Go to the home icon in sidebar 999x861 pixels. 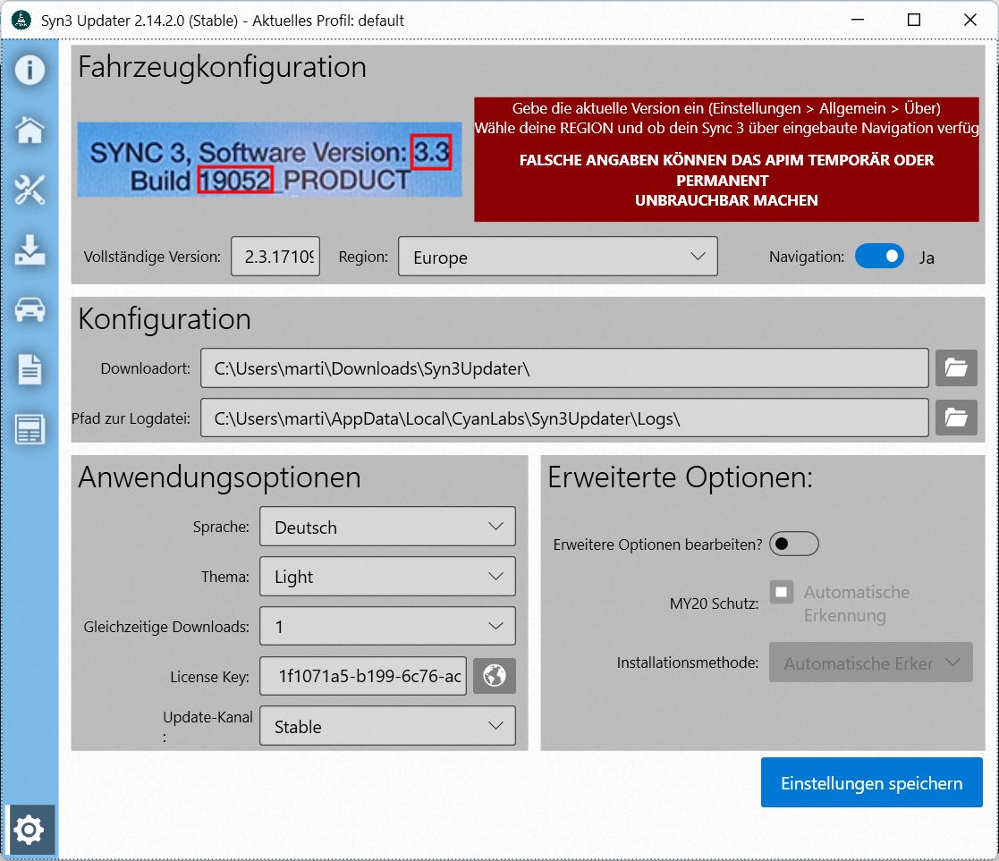pos(30,131)
